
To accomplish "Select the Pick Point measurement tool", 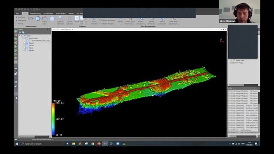I will pos(20,17).
